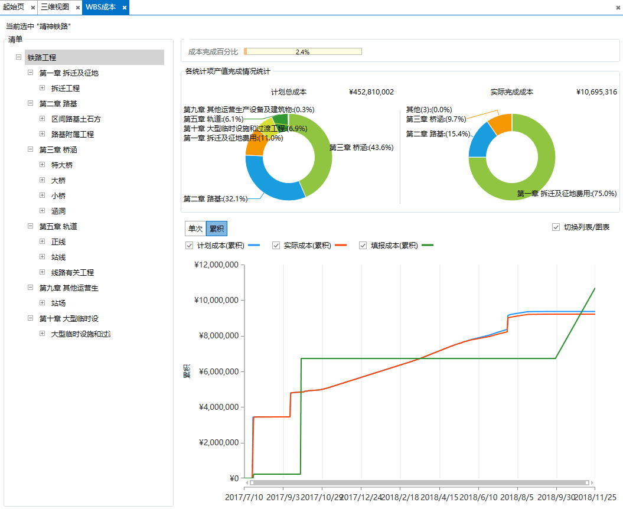Click the blue 计划成本 legend line

(x=254, y=245)
